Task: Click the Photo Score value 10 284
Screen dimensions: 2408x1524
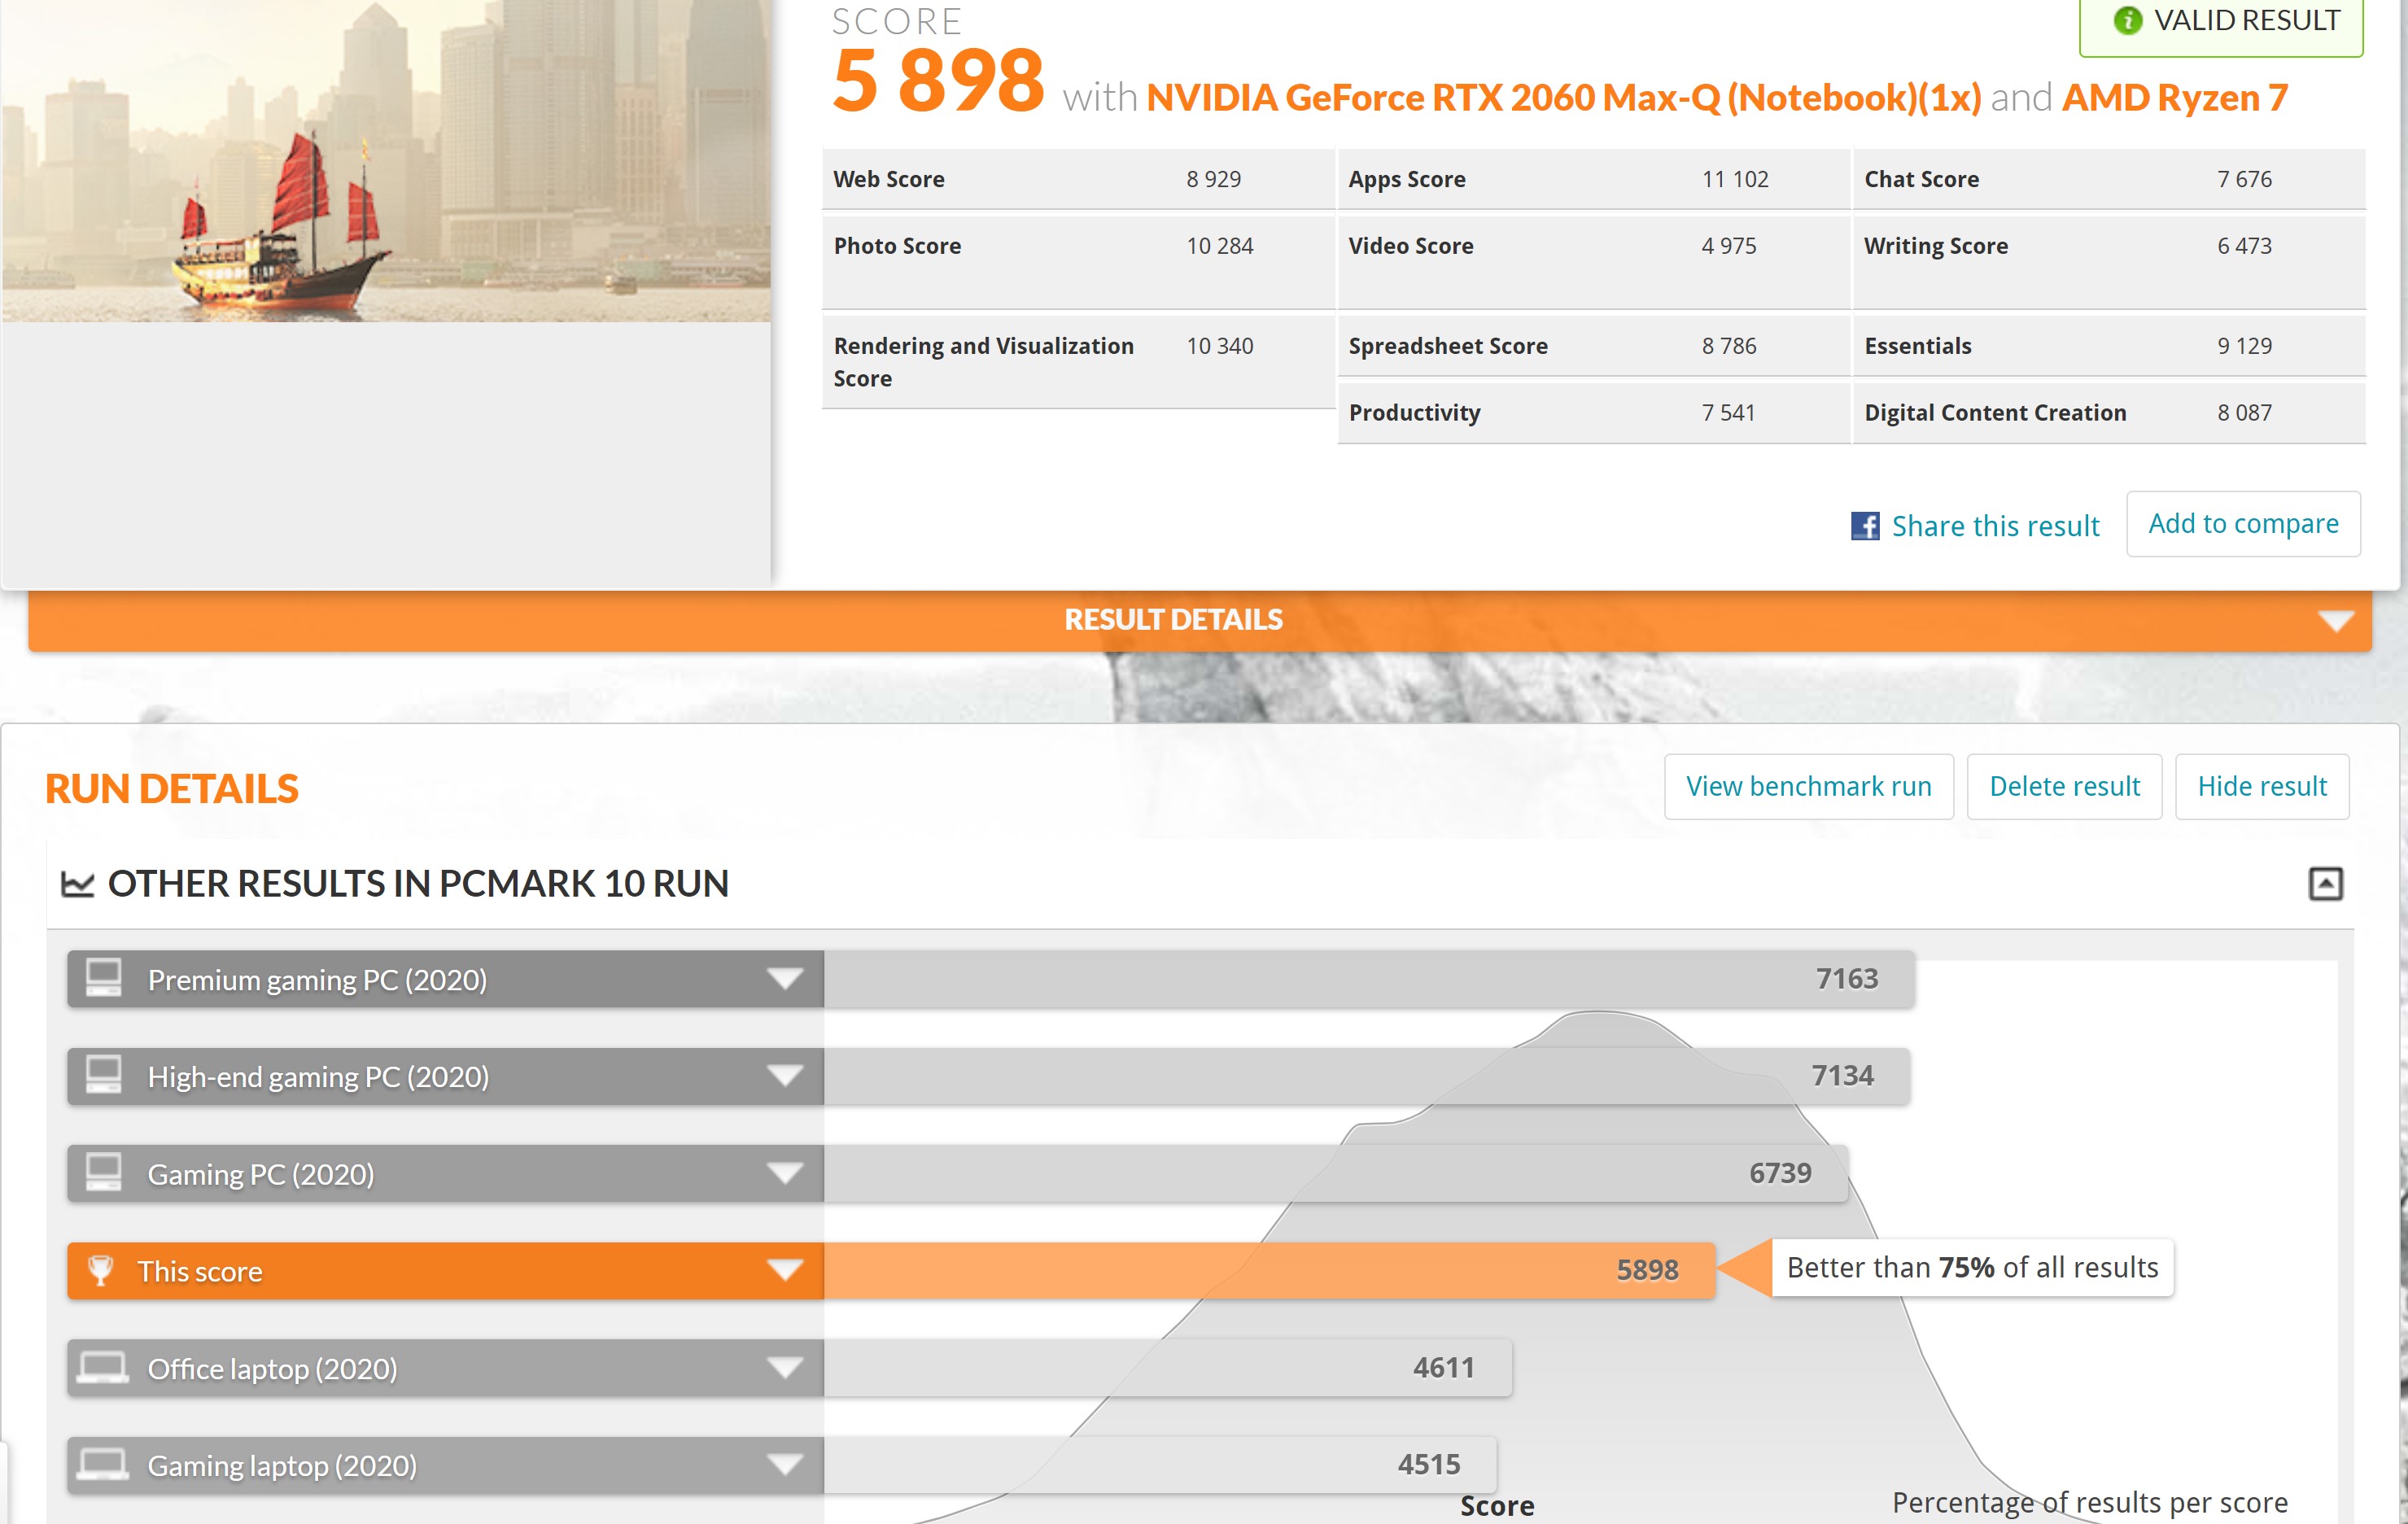Action: pyautogui.click(x=1219, y=246)
